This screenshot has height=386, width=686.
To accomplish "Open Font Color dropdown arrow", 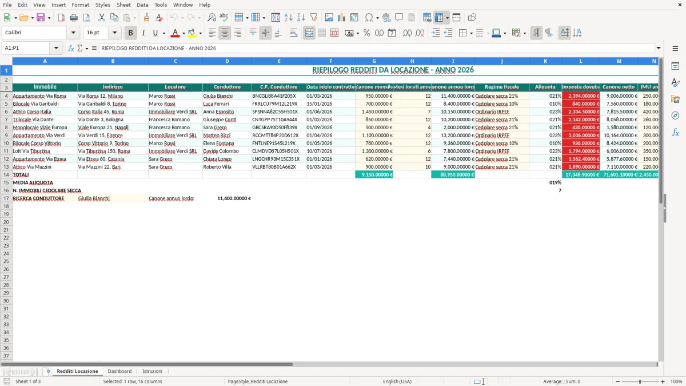I will pos(184,33).
